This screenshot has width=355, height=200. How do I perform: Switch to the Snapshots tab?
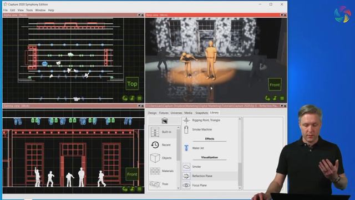click(201, 113)
